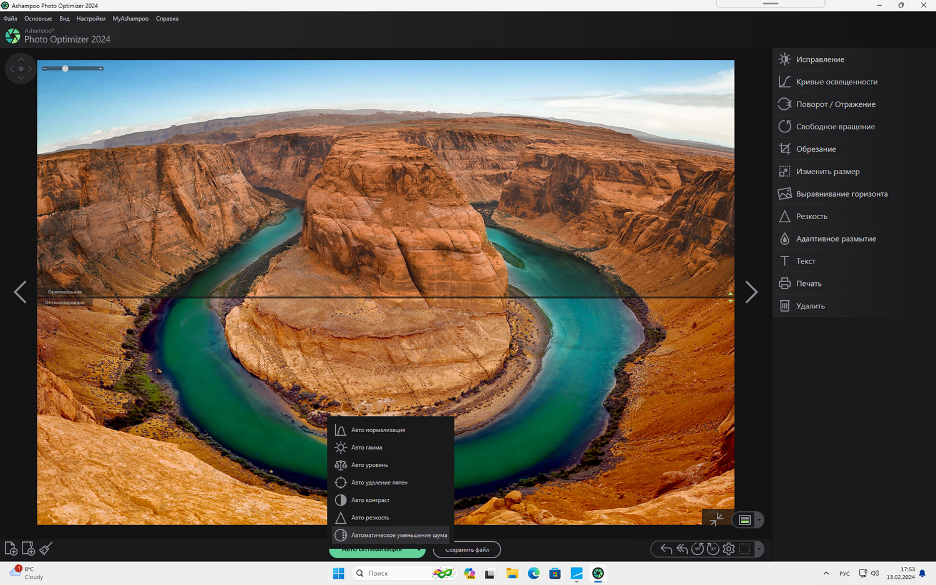Click the cleanup brush icon at bottom left
Viewport: 936px width, 585px height.
46,549
